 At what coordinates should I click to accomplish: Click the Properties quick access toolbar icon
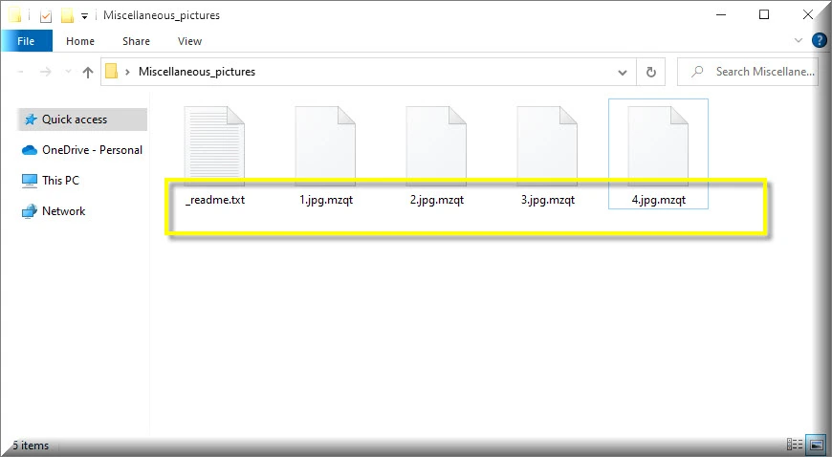tap(46, 16)
